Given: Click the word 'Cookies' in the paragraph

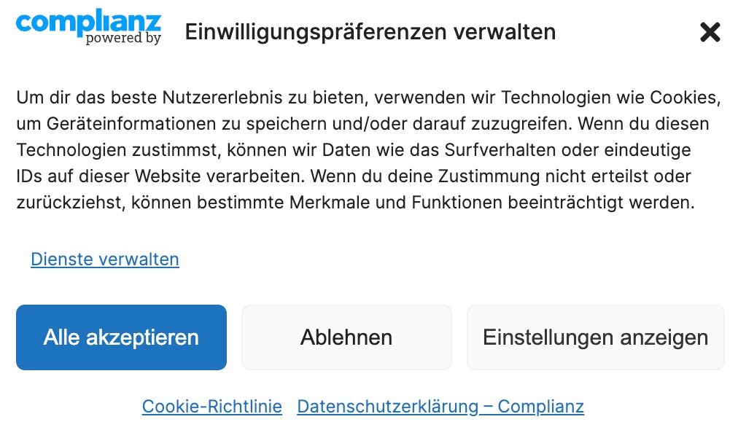Looking at the screenshot, I should point(685,98).
